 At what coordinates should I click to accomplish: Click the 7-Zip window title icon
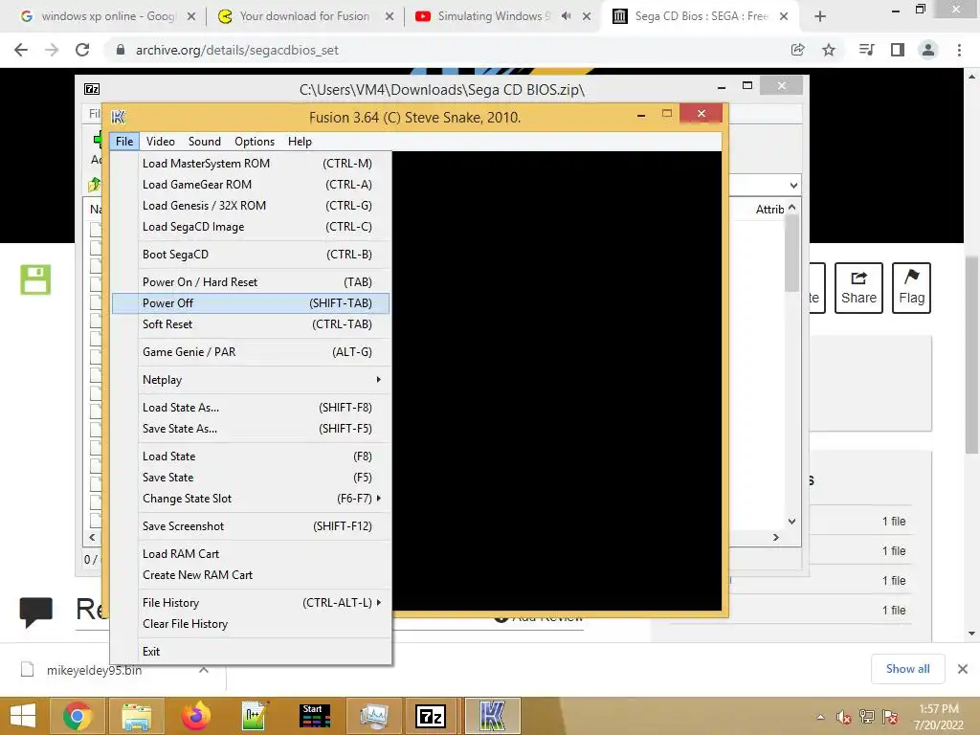92,89
